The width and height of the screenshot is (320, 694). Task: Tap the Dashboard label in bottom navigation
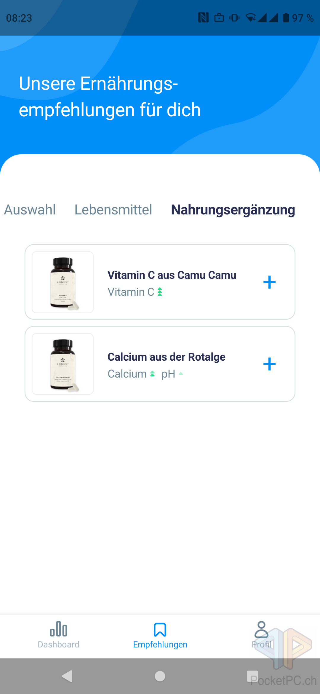(58, 644)
